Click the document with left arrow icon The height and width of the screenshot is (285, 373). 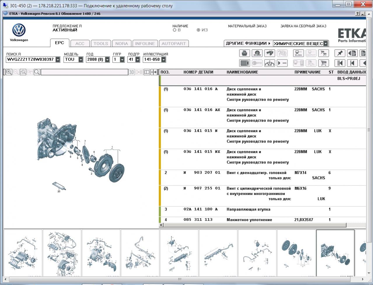[352, 53]
